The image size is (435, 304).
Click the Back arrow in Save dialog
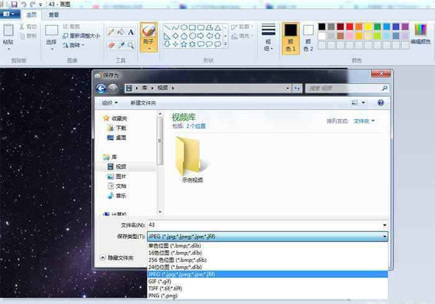click(101, 89)
